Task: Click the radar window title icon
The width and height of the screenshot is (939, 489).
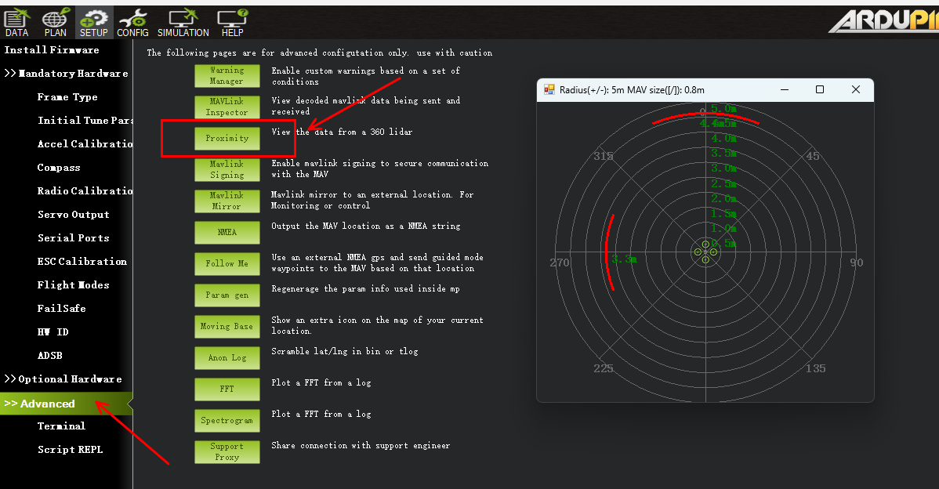Action: 549,89
